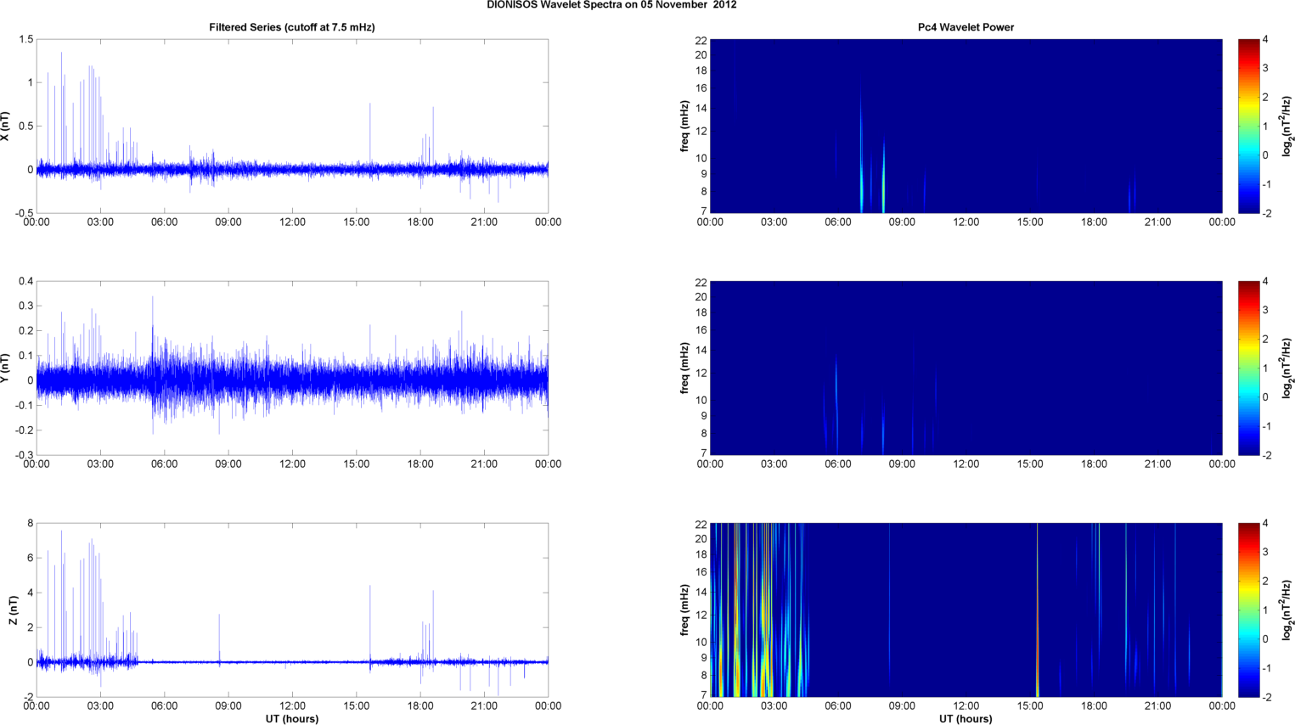This screenshot has width=1295, height=725.
Task: Click log2(nT²/Hz) label beside top colorbar
Action: pyautogui.click(x=1287, y=126)
